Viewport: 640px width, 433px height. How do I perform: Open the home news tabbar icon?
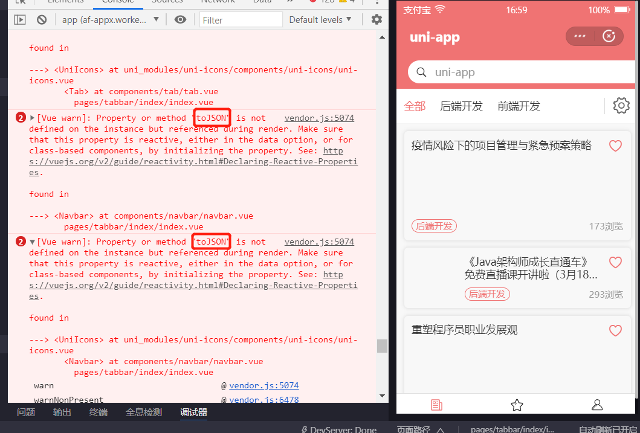pyautogui.click(x=436, y=405)
